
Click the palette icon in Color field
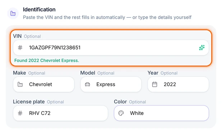pos(121,113)
